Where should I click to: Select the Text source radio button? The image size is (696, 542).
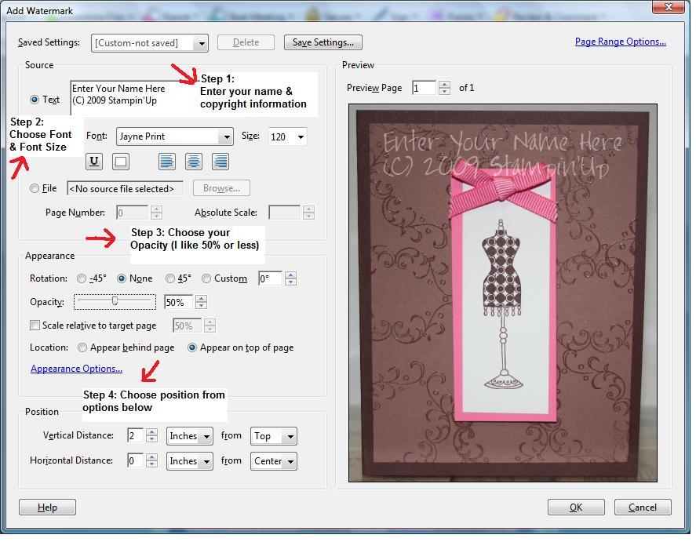pyautogui.click(x=35, y=100)
